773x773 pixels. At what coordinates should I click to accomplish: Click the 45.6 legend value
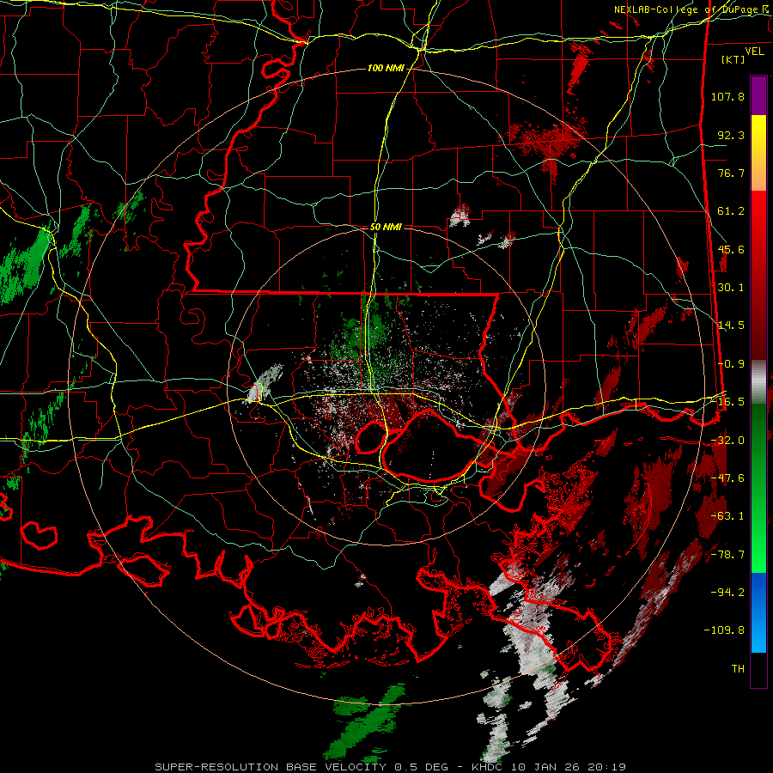[731, 249]
